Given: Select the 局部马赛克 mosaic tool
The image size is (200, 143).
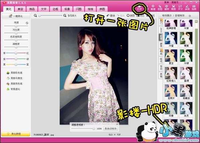Looking at the screenshot, I should (14, 78).
